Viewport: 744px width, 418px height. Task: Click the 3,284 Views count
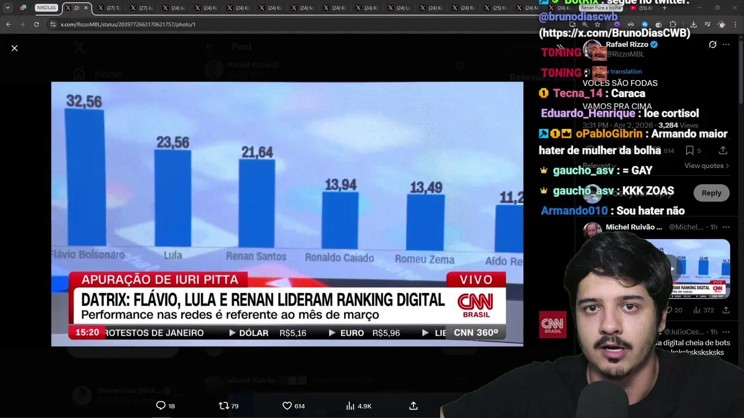pos(678,125)
